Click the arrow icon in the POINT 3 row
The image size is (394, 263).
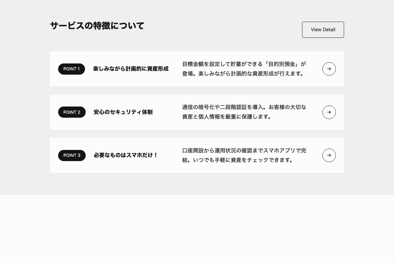coord(329,155)
